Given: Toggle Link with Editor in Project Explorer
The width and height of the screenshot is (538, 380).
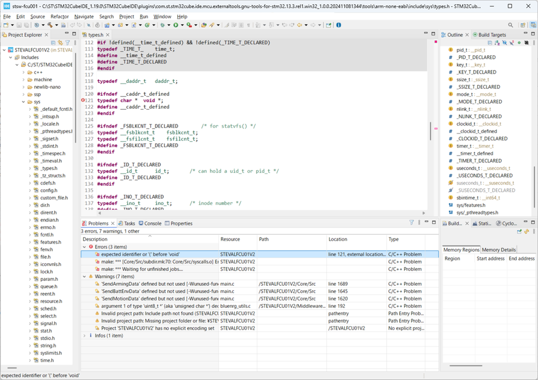Looking at the screenshot, I should click(60, 43).
